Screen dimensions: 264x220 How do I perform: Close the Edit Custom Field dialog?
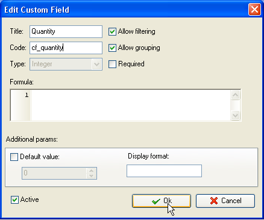pos(254,10)
